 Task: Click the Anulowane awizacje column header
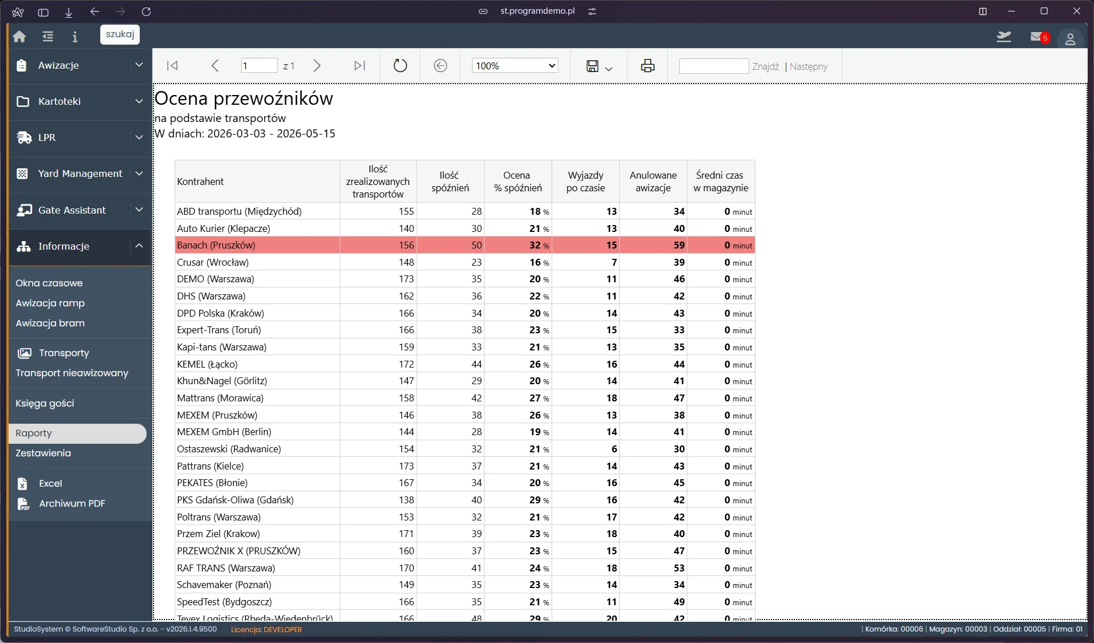point(653,182)
